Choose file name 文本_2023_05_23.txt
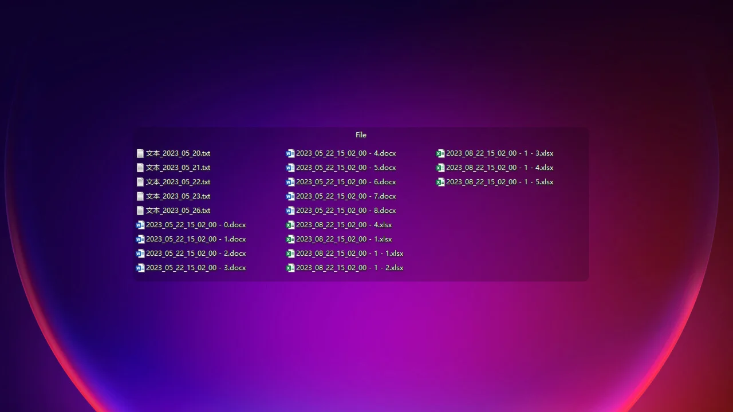Image resolution: width=733 pixels, height=412 pixels. pos(178,196)
